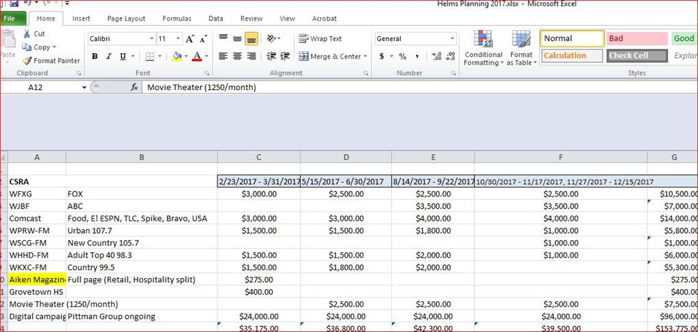Decrease font size with Shrink Font
698x332 pixels.
[x=203, y=39]
